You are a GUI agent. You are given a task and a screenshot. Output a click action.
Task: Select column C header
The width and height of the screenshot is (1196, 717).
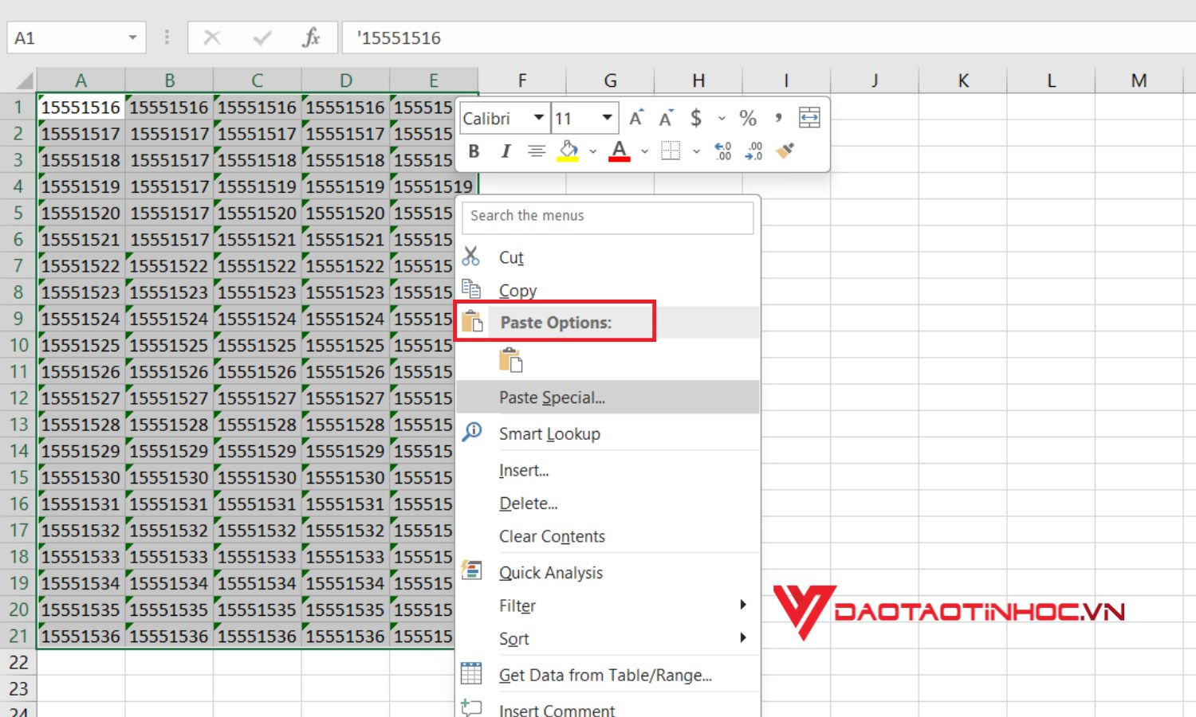[x=257, y=80]
